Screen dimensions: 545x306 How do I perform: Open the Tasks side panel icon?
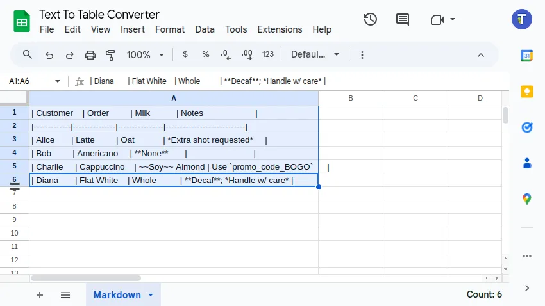[527, 127]
